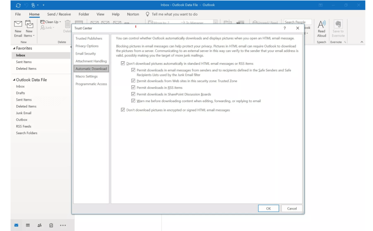The width and height of the screenshot is (373, 231).
Task: Select the Home ribbon tab
Action: click(34, 14)
